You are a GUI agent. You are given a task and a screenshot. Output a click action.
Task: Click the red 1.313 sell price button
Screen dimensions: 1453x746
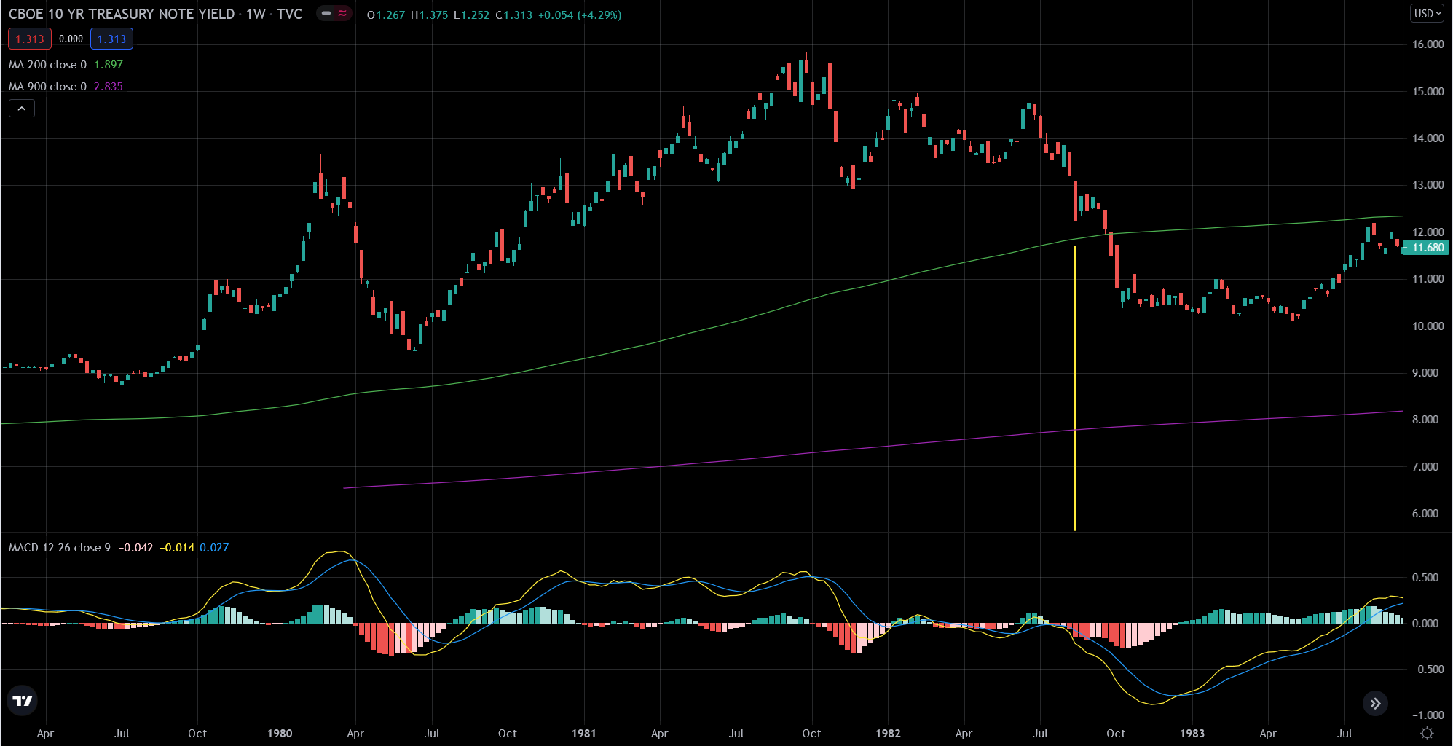pos(30,39)
